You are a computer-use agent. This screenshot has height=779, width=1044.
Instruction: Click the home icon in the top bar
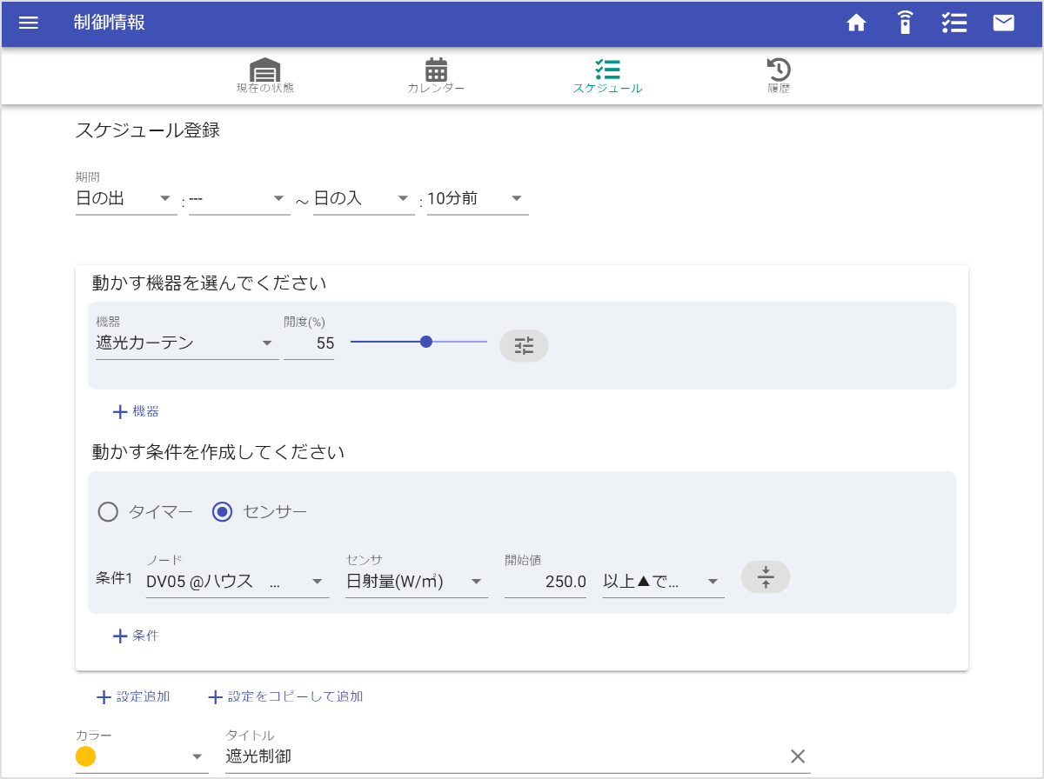pyautogui.click(x=856, y=23)
